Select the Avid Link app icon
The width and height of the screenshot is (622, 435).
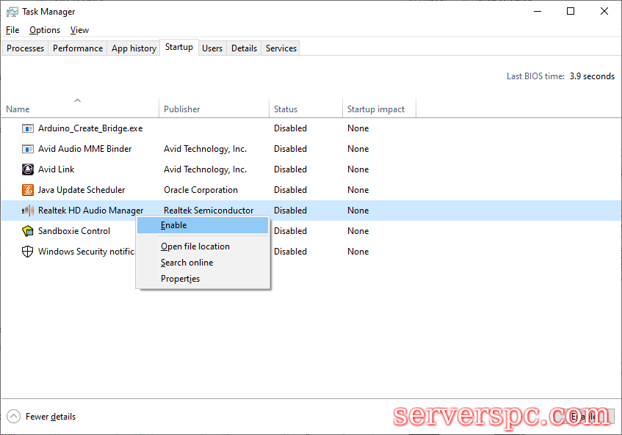(x=28, y=169)
